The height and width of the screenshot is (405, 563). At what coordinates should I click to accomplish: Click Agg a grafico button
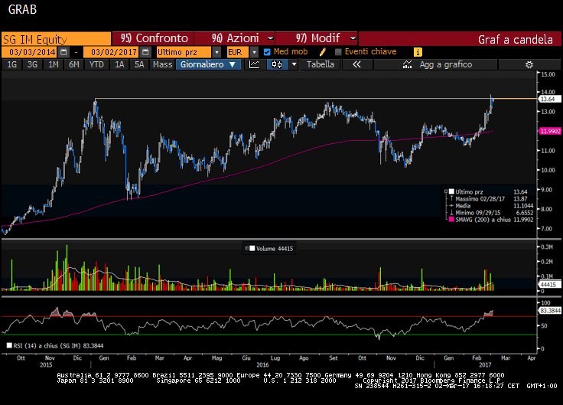[x=446, y=65]
